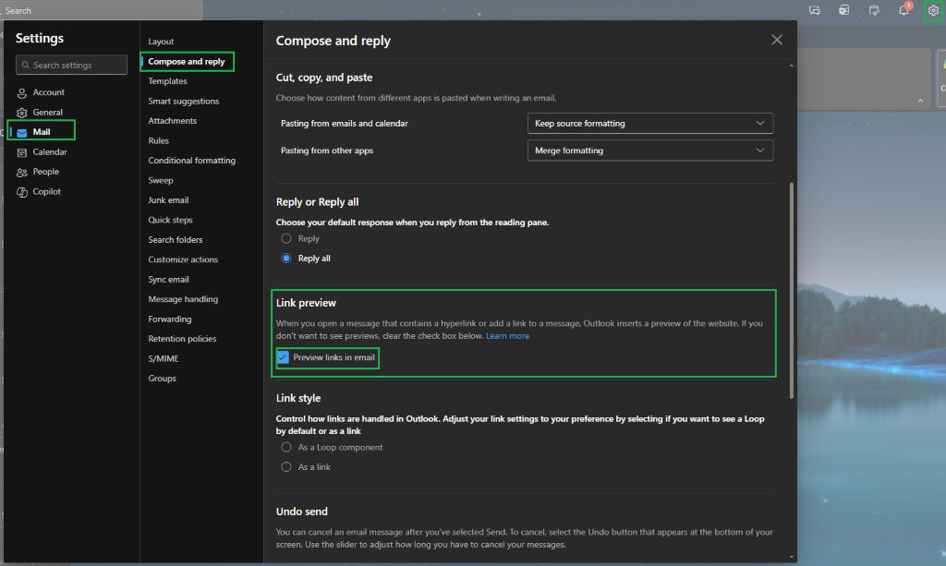Select the Copilot settings category
This screenshot has height=566, width=946.
click(46, 191)
